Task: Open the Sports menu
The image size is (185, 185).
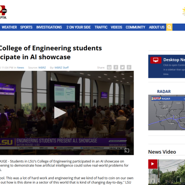Action: coord(26,27)
